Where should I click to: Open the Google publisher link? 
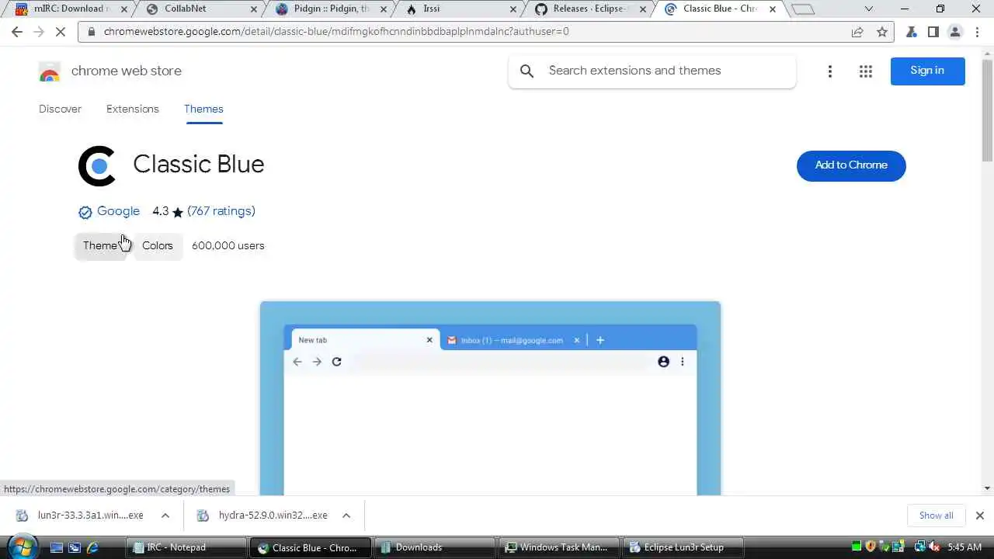coord(118,211)
